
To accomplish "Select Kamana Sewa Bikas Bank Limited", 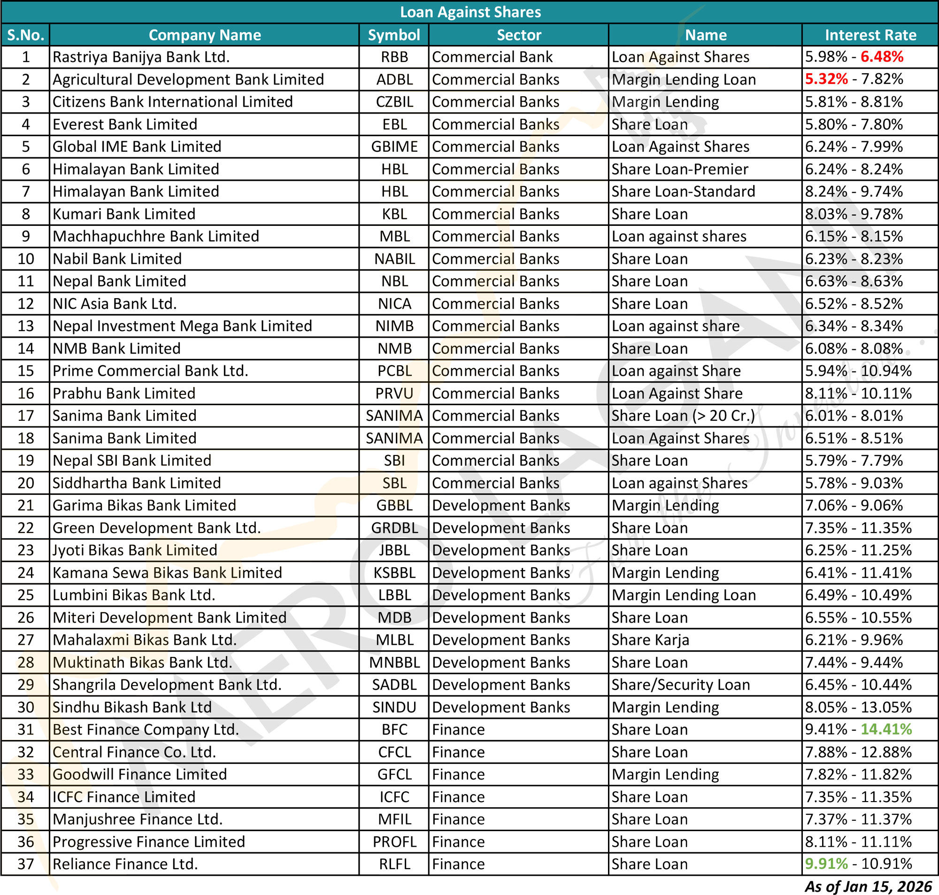I will (x=167, y=572).
